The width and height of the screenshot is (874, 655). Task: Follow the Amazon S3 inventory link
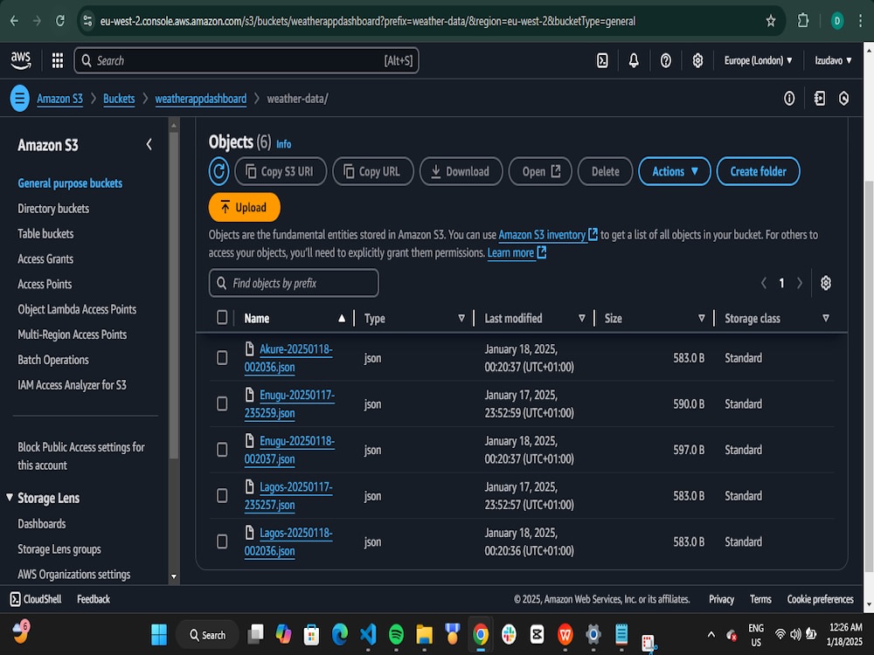click(x=547, y=234)
